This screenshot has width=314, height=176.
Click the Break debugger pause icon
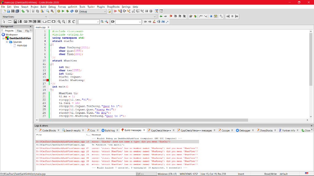click(x=147, y=11)
